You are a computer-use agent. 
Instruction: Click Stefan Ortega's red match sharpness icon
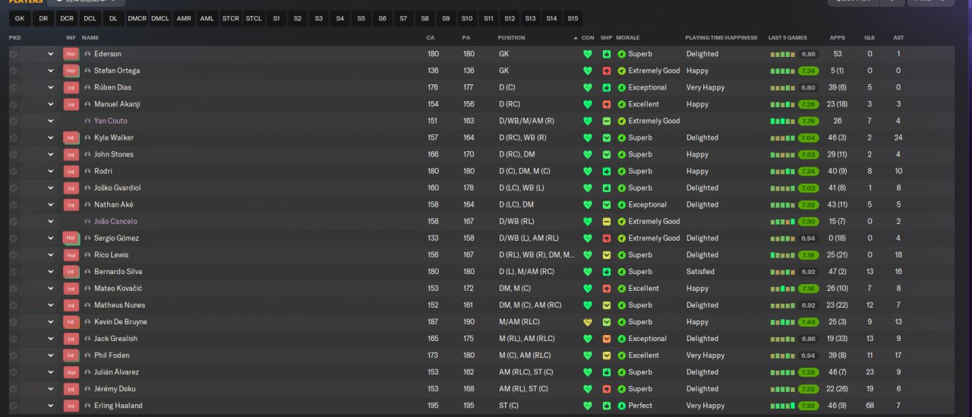(x=606, y=71)
